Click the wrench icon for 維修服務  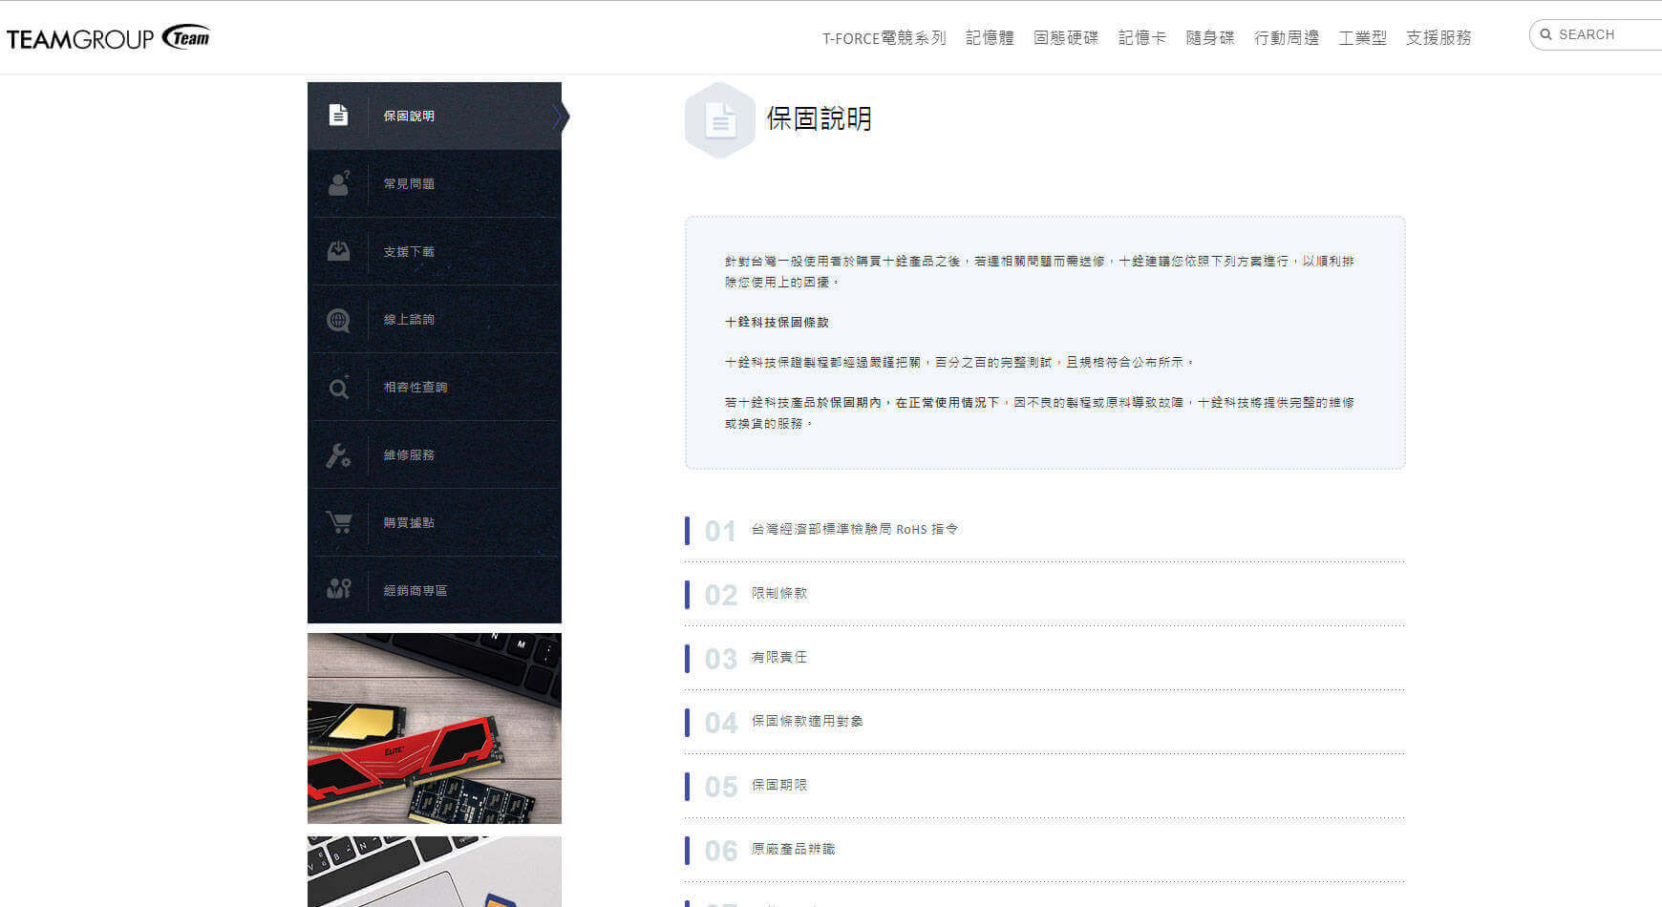[338, 455]
